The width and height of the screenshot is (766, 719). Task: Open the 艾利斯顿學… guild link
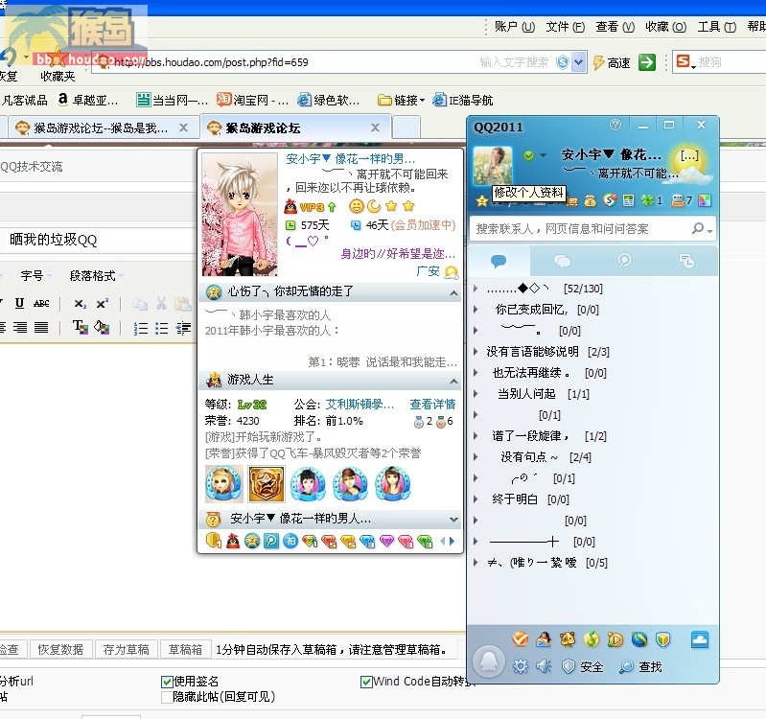tap(360, 404)
